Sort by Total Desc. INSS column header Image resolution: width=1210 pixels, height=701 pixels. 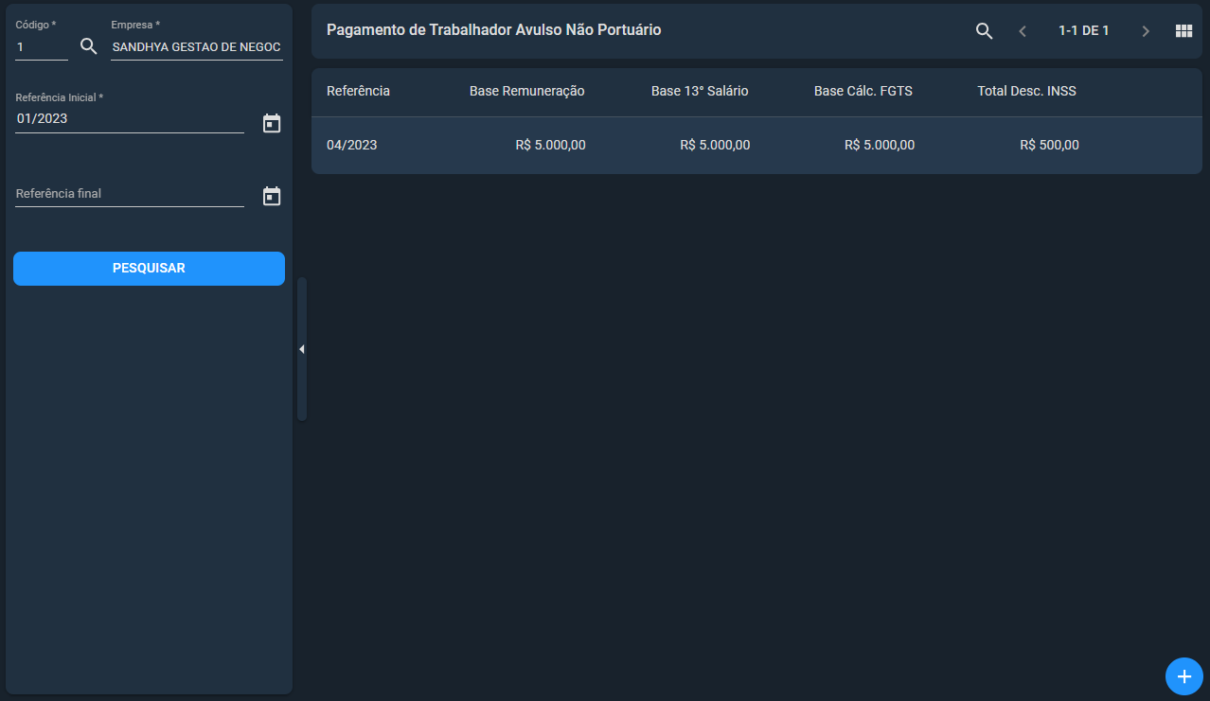point(1026,92)
